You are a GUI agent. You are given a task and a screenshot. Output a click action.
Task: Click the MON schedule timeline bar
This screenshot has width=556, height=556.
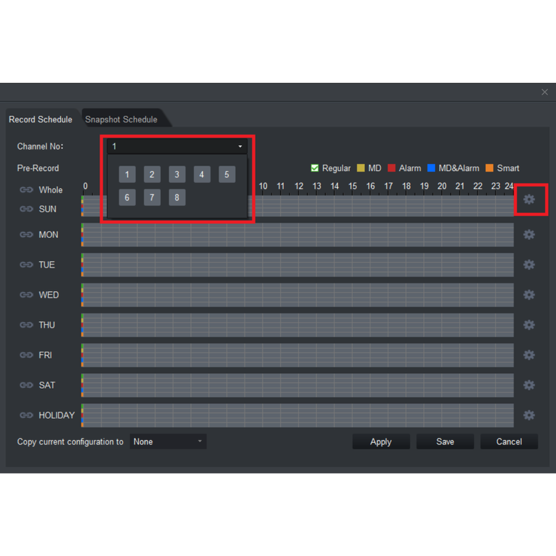298,235
